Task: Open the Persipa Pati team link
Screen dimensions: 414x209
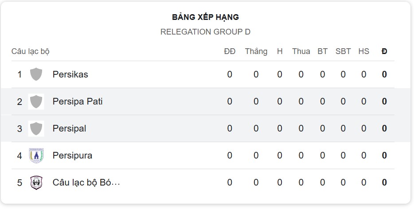Action: tap(78, 101)
